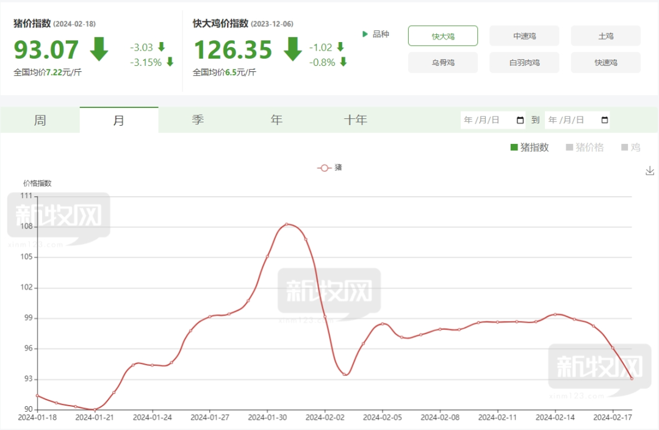The width and height of the screenshot is (659, 430).
Task: Switch chart to 鸡 series
Action: (x=630, y=147)
